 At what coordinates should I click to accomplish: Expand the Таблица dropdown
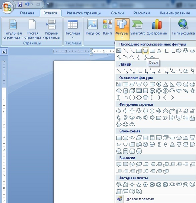point(73,29)
